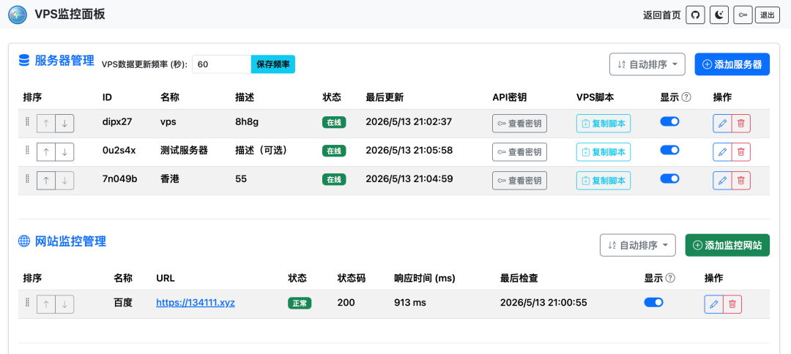791x354 pixels.
Task: Click the VPS panel logo icon
Action: tap(17, 14)
